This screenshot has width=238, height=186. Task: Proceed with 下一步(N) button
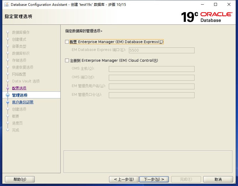(154, 179)
